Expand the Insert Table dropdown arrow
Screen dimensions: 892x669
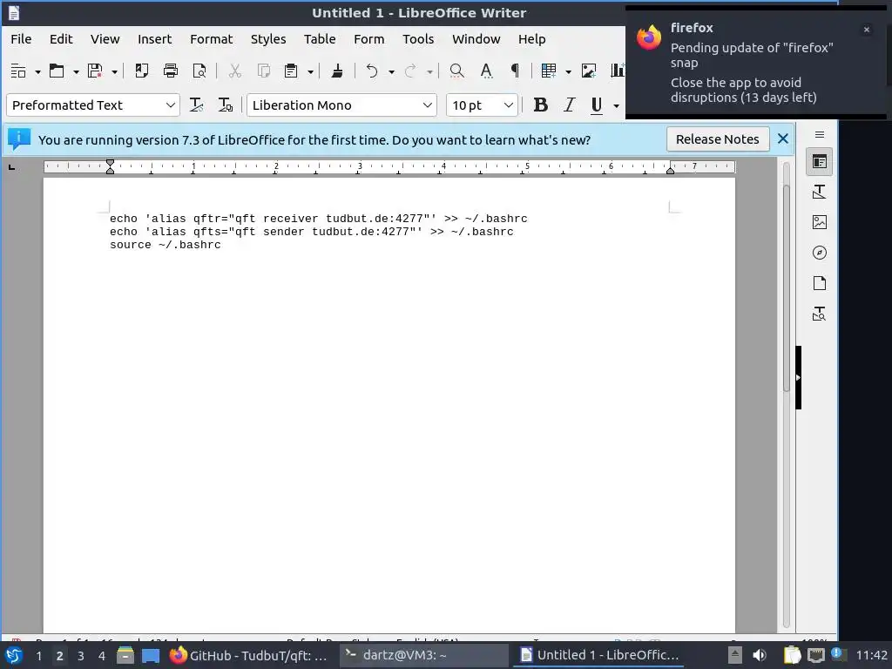click(568, 71)
